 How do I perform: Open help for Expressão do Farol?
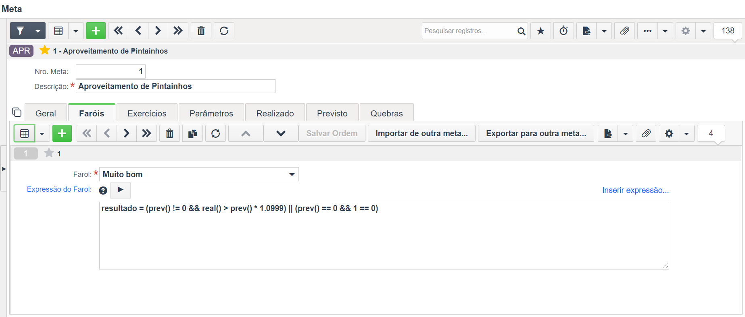coord(103,191)
